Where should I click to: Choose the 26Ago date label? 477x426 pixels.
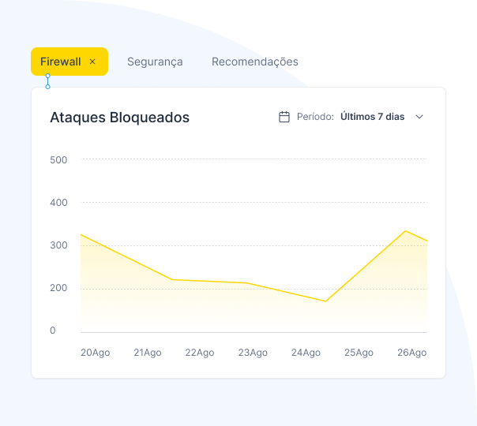pyautogui.click(x=411, y=353)
